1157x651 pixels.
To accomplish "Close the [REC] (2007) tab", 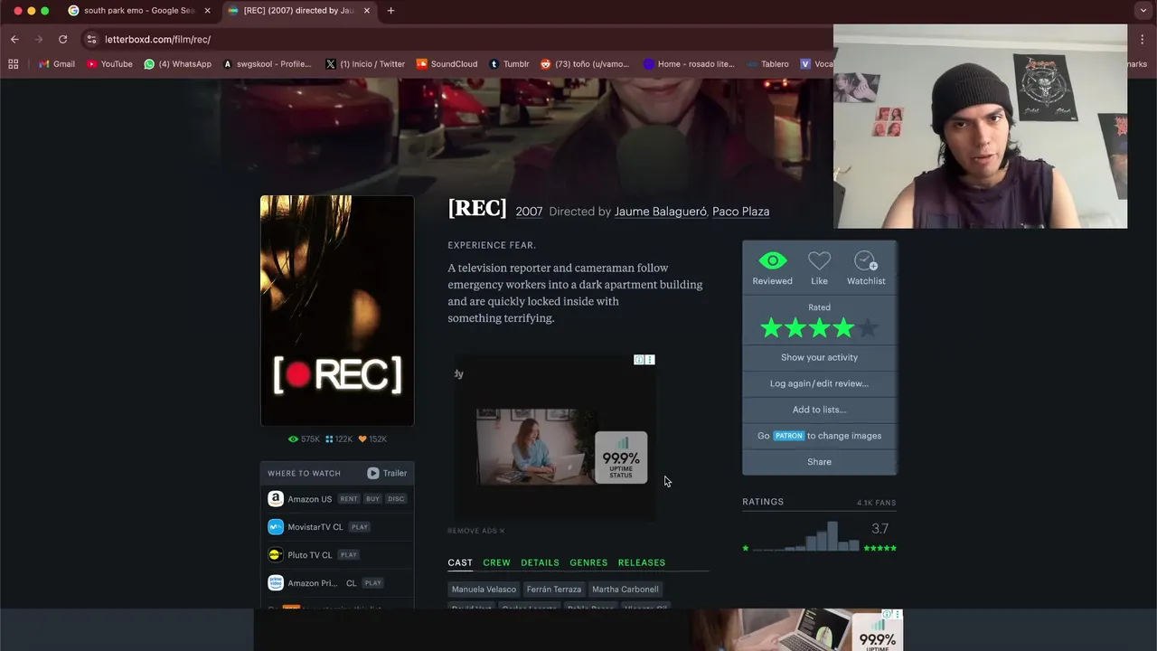I will pyautogui.click(x=366, y=11).
